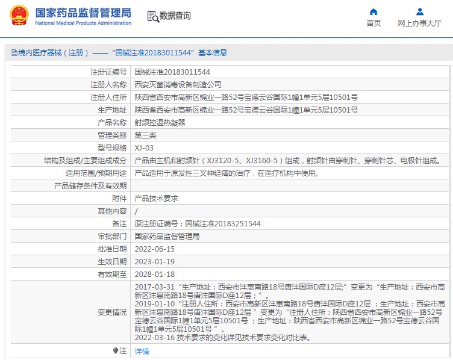The height and width of the screenshot is (360, 453).
Task: Click the 附件 row label
Action: pos(119,198)
